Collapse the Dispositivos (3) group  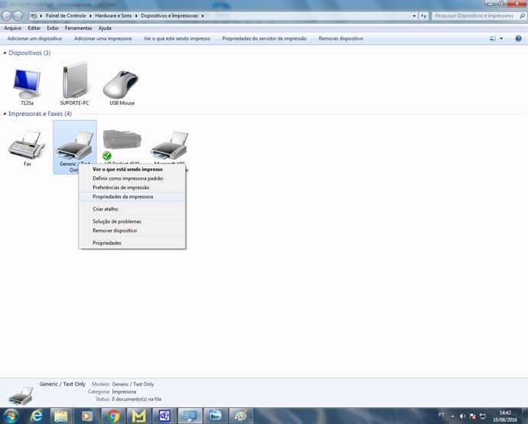5,53
